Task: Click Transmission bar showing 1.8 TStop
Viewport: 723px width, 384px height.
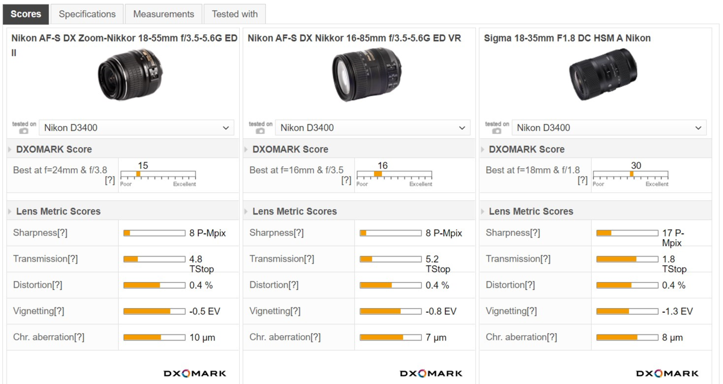Action: click(x=627, y=259)
